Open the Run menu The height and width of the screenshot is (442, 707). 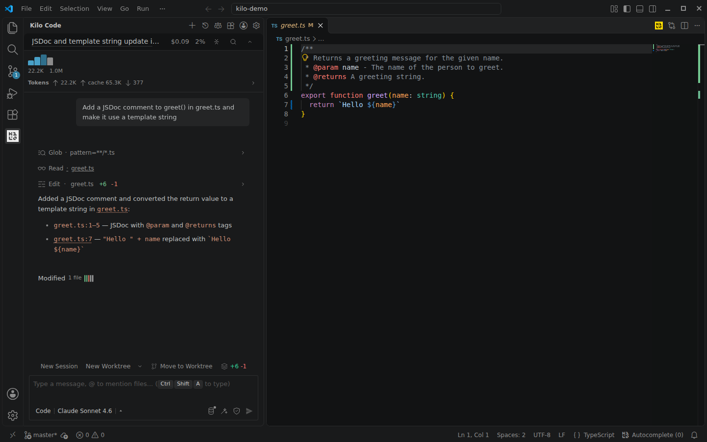click(143, 9)
